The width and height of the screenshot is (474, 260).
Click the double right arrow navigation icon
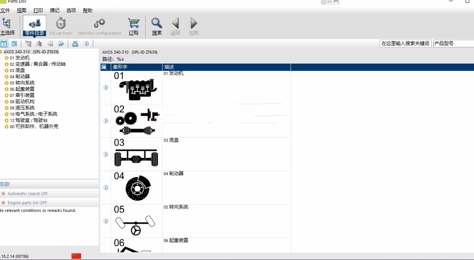pos(61,44)
